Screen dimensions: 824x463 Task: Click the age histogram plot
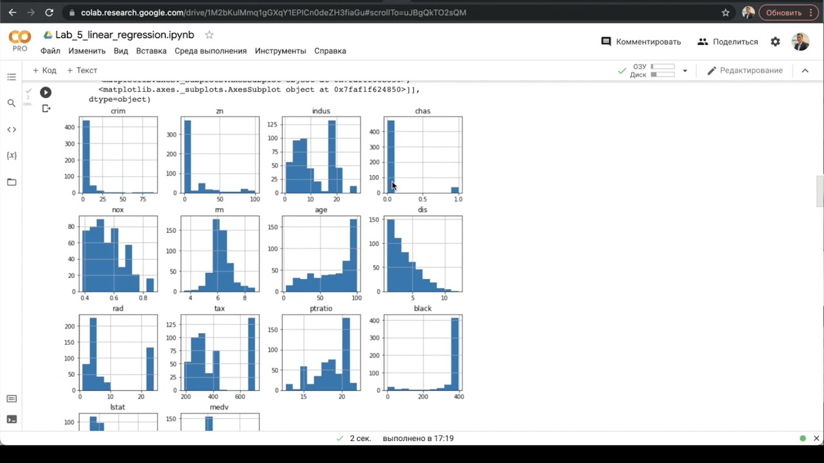tap(321, 254)
